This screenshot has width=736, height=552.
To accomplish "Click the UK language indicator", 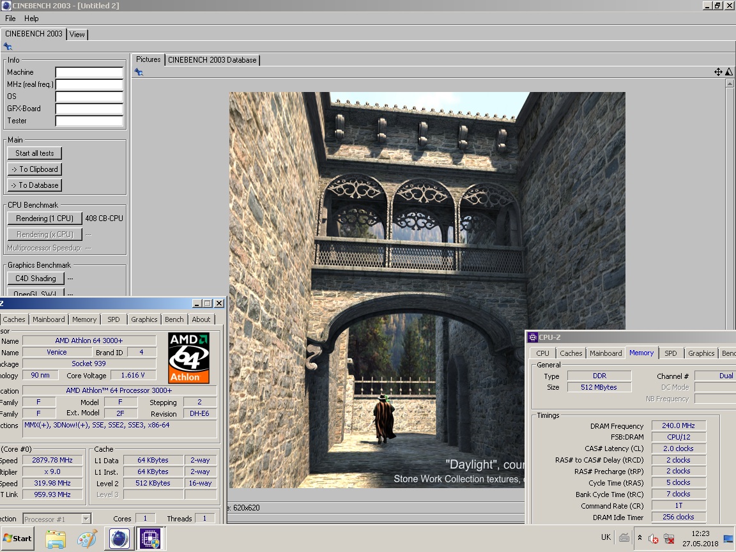I will 606,537.
